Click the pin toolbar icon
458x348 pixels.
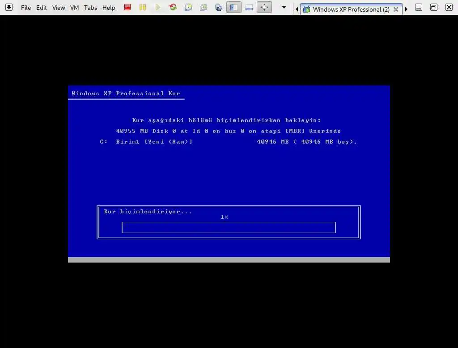(x=9, y=7)
